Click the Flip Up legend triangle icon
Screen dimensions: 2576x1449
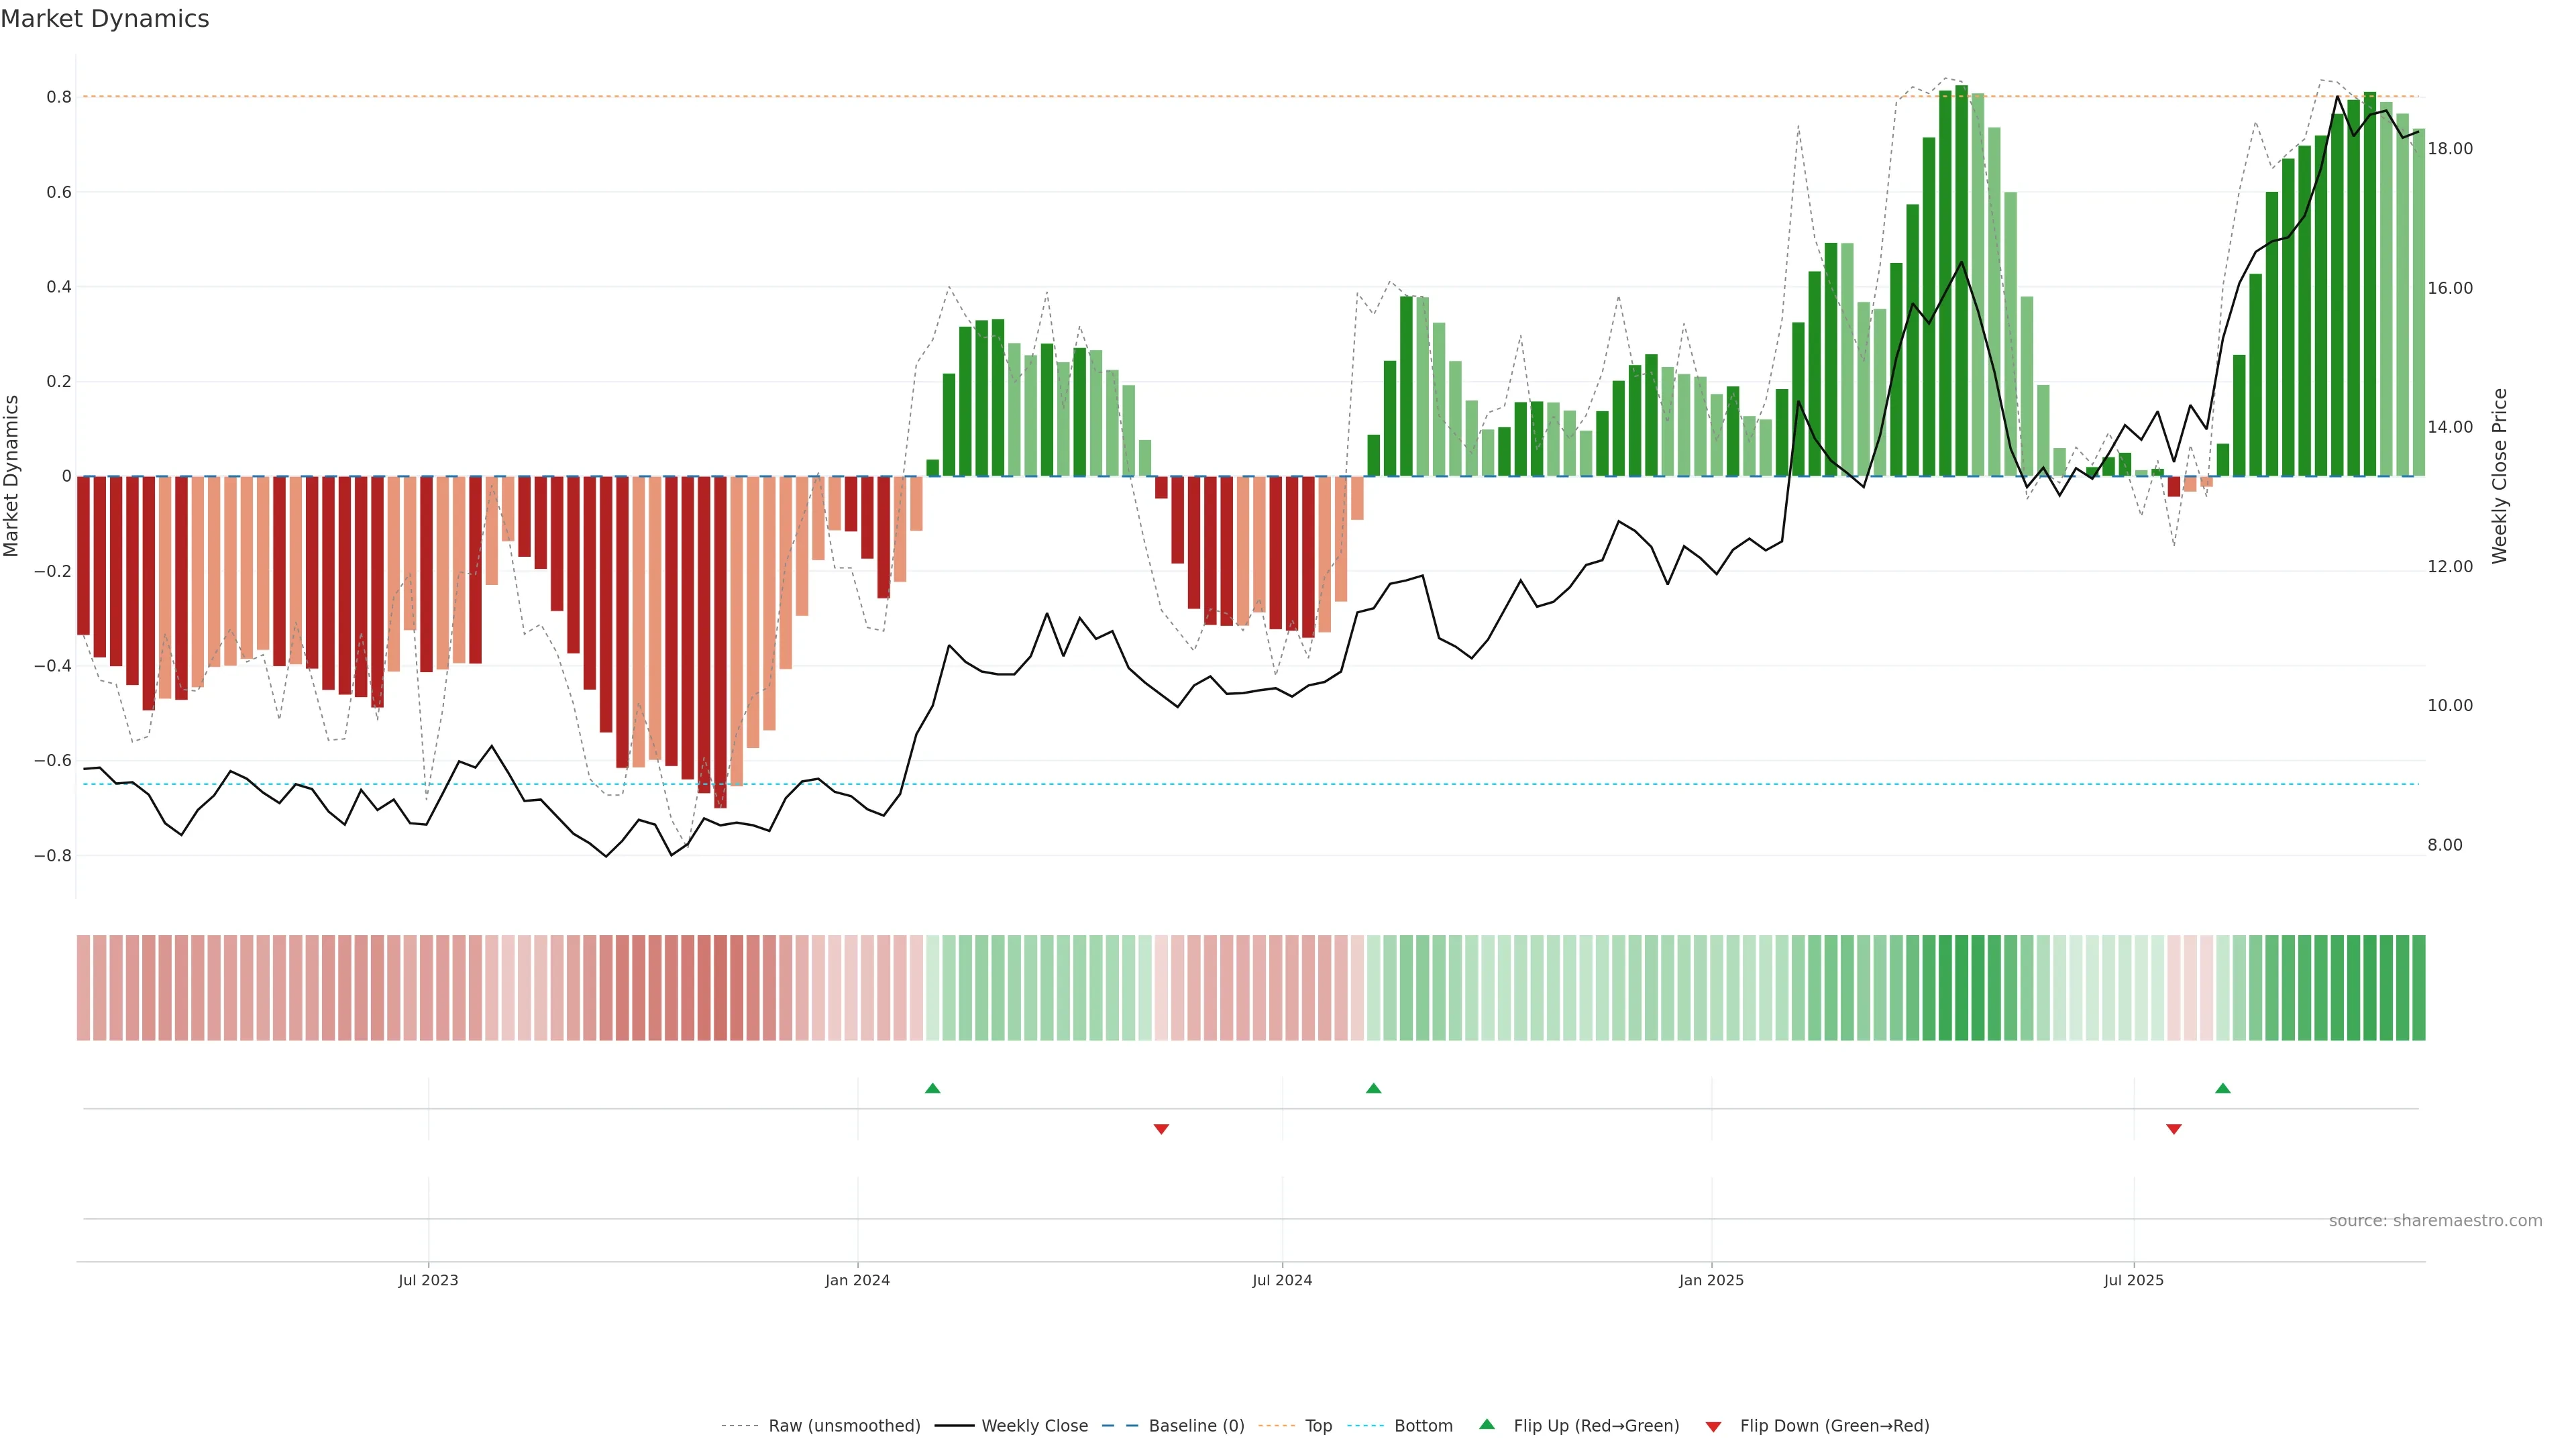coord(1487,1424)
